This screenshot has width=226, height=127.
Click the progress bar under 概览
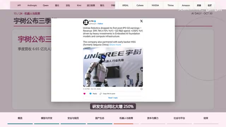tap(20, 124)
